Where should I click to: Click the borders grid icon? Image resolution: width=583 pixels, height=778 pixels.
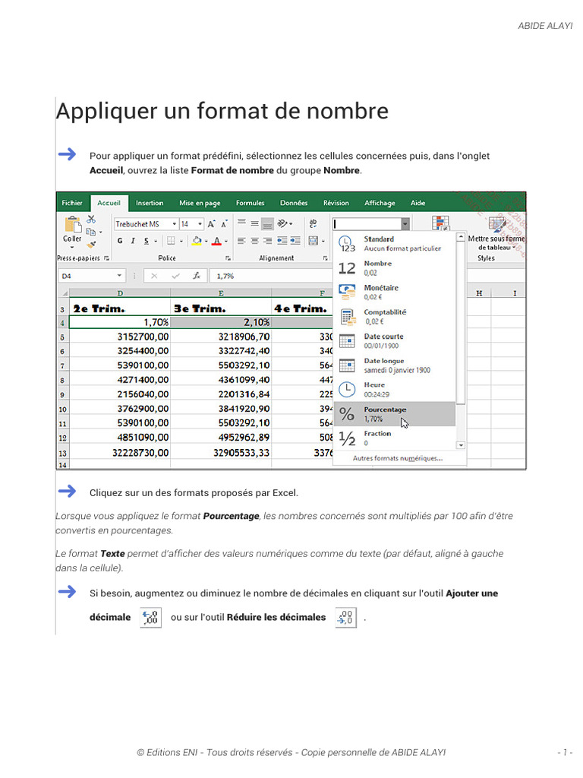click(171, 241)
